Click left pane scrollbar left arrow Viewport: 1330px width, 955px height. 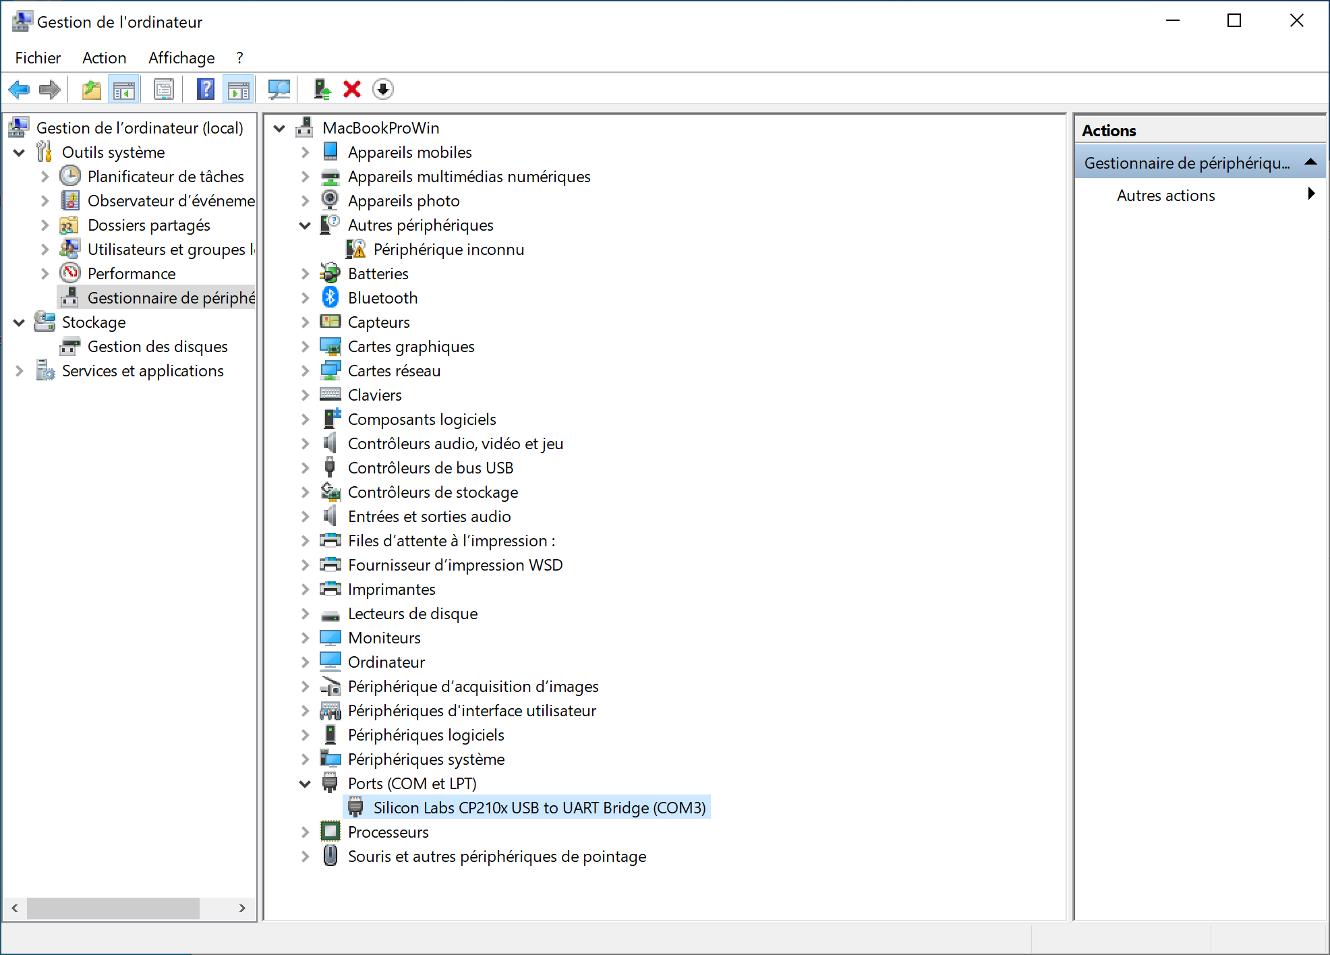(x=15, y=908)
